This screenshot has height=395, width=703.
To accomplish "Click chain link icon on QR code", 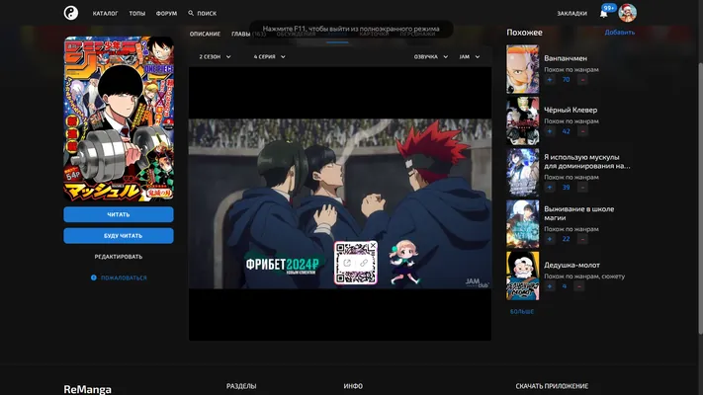I will (364, 263).
